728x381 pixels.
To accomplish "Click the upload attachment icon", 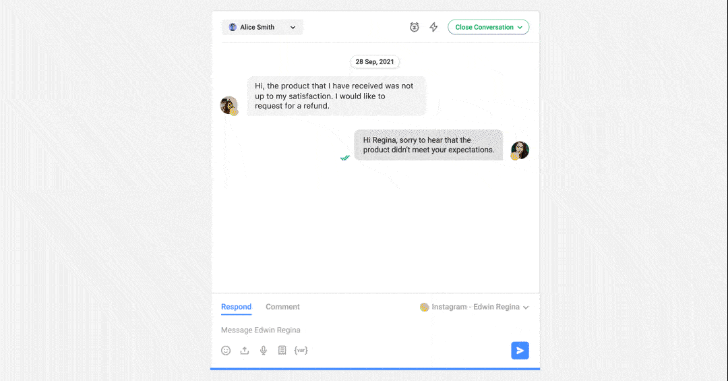I will 245,351.
